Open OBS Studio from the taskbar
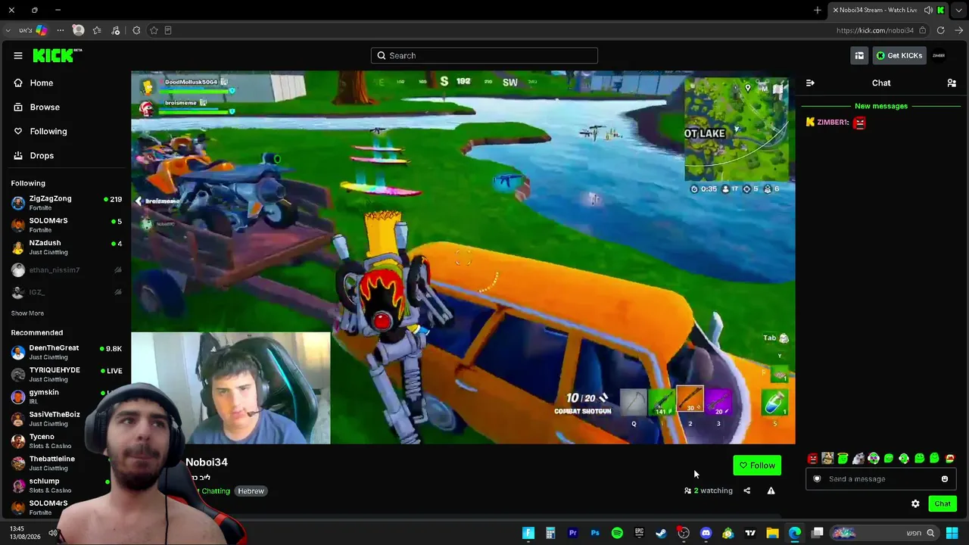This screenshot has height=545, width=969. (684, 533)
